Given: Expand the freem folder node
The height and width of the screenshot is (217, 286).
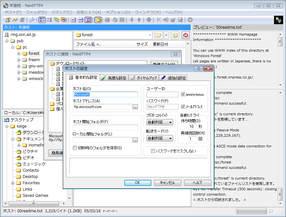Looking at the screenshot, I should point(19,60).
